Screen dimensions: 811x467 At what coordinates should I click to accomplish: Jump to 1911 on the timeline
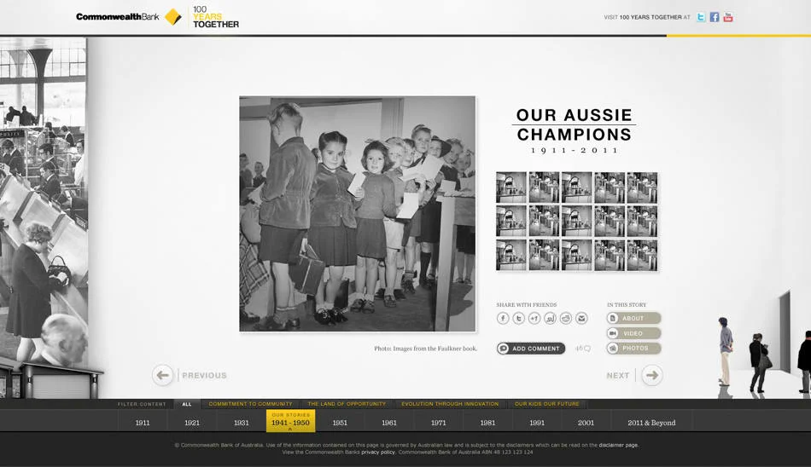click(x=143, y=423)
